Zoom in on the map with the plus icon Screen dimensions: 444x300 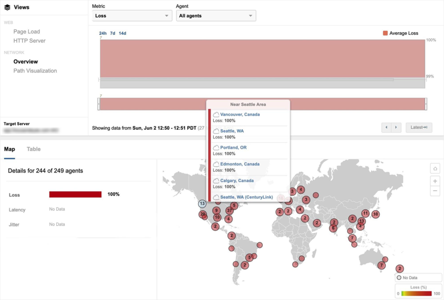(435, 180)
